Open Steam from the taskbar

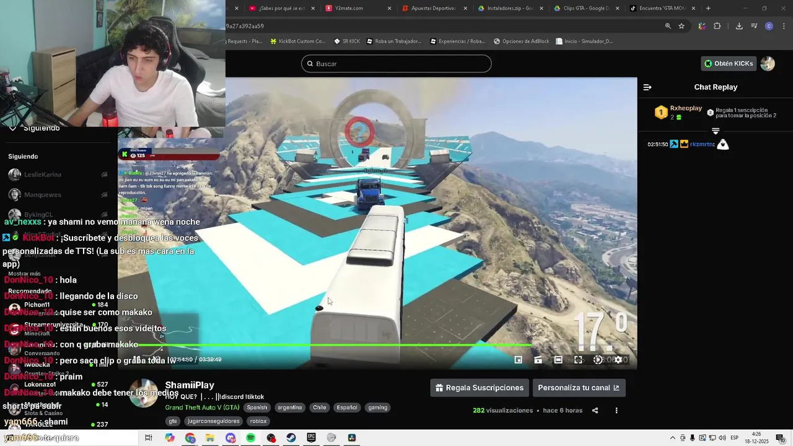pos(291,438)
